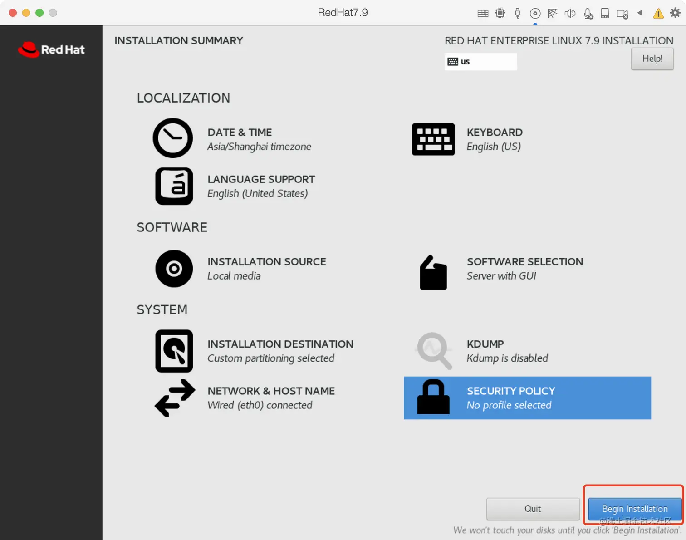Click the Begin Installation button
This screenshot has height=540, width=686.
click(x=635, y=509)
